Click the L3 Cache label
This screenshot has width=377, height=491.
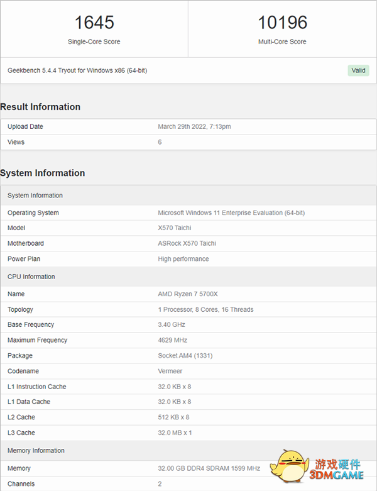pos(21,433)
